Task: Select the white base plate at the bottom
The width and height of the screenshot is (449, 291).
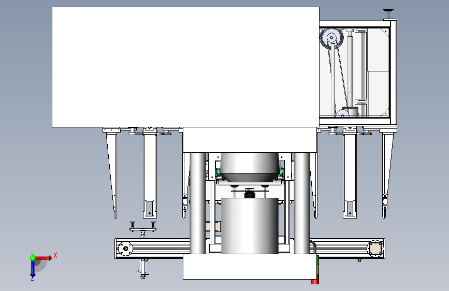Action: pos(250,266)
